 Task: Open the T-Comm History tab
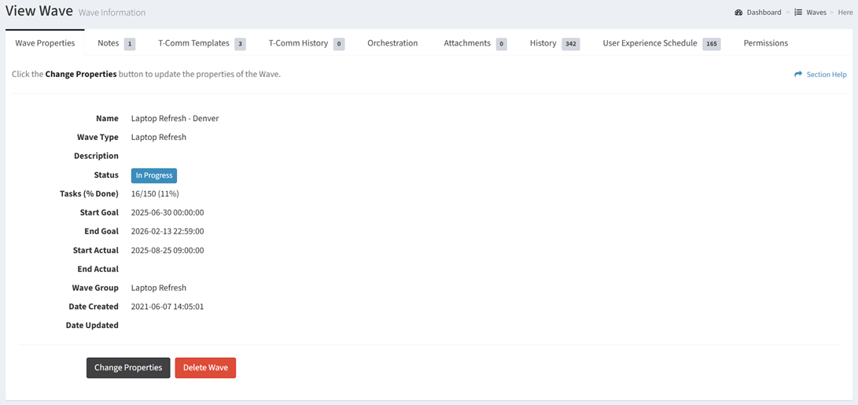[x=298, y=43]
